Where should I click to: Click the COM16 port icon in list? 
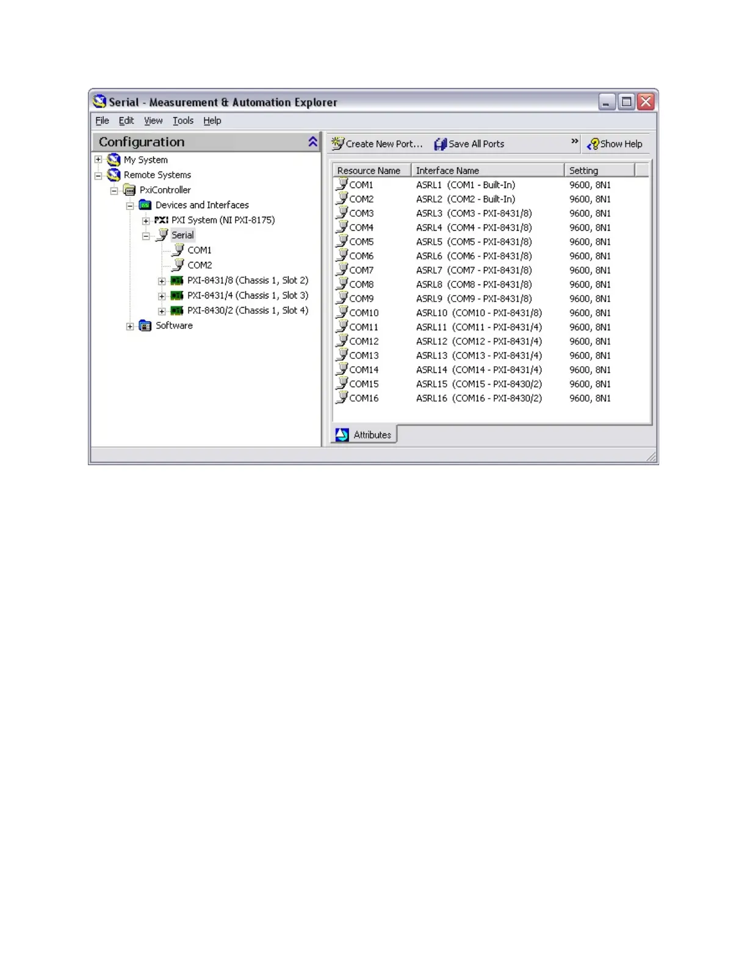[342, 397]
